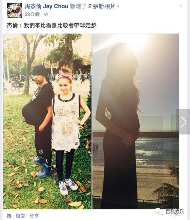This screenshot has height=220, width=190.
Task: Click the post caption text 杰倫
Action: pos(12,26)
